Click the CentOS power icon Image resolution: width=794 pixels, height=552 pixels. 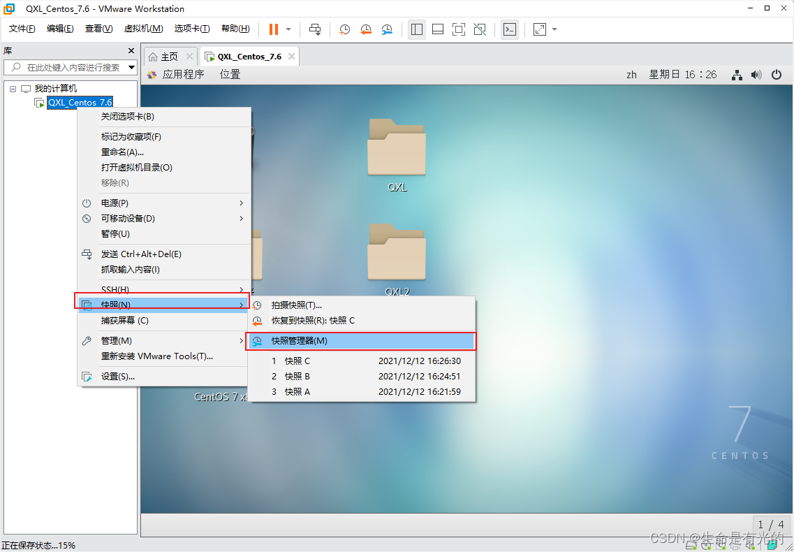777,75
